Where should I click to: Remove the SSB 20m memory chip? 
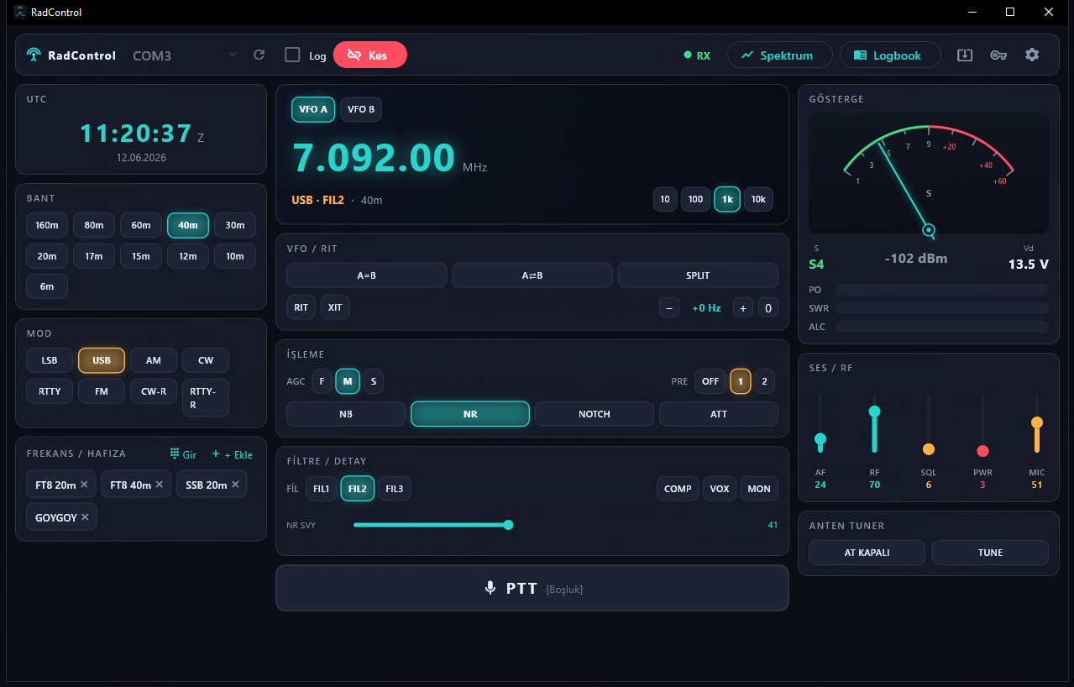tap(235, 485)
